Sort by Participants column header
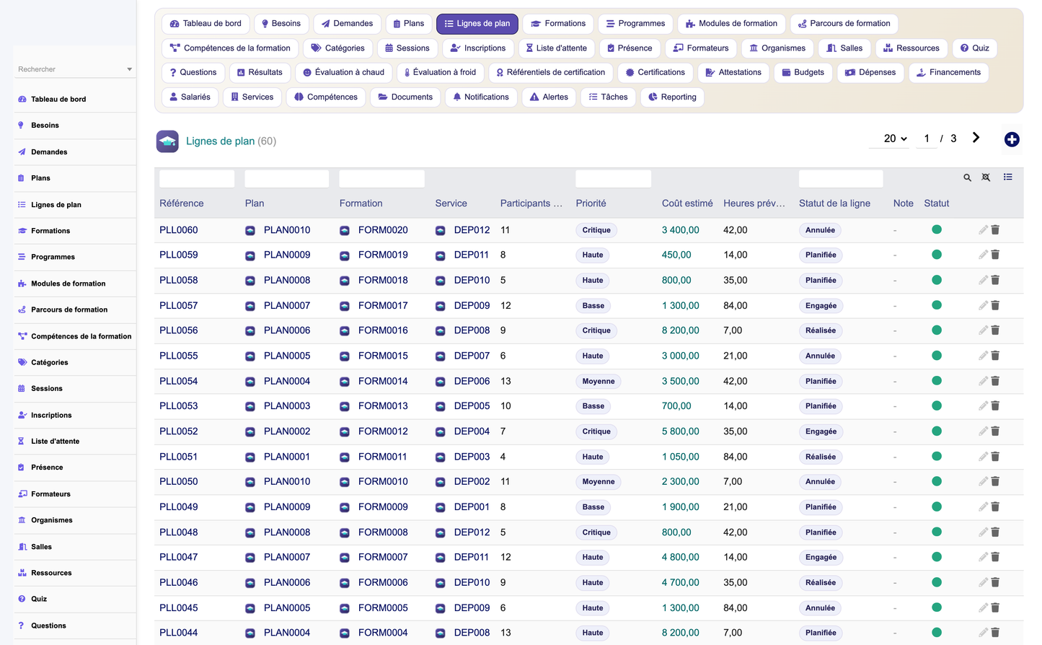This screenshot has width=1042, height=645. (x=531, y=203)
